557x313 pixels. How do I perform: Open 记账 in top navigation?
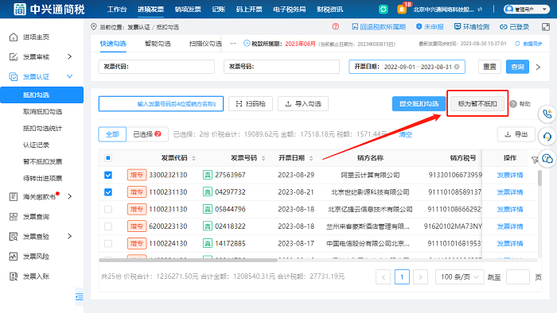(x=219, y=10)
